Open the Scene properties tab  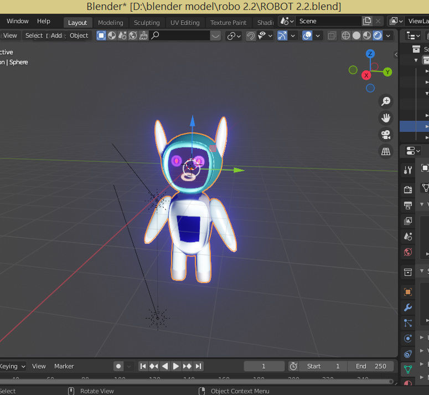click(407, 236)
